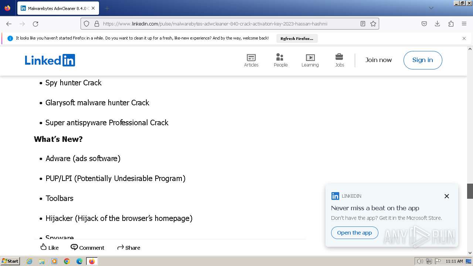Image resolution: width=473 pixels, height=266 pixels.
Task: Click the address bar URL field
Action: pos(230,24)
